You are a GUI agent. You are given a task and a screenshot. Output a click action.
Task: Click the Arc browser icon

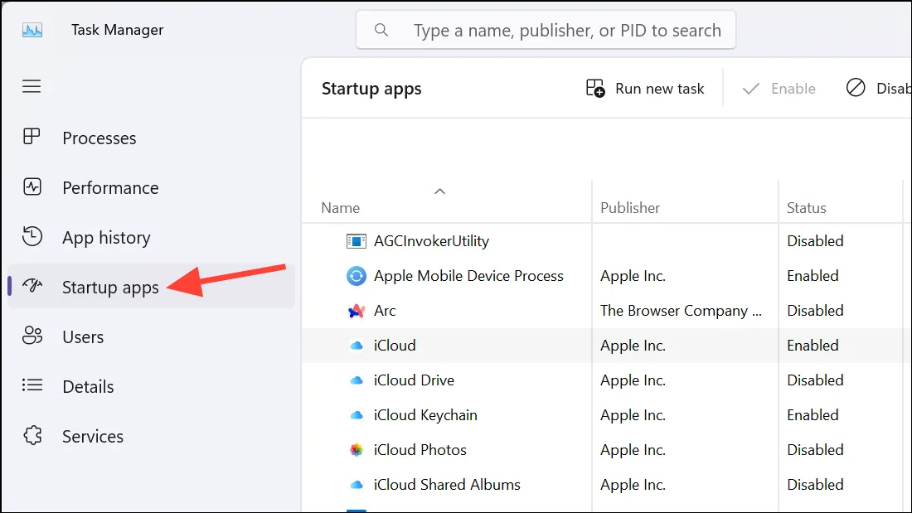point(356,311)
